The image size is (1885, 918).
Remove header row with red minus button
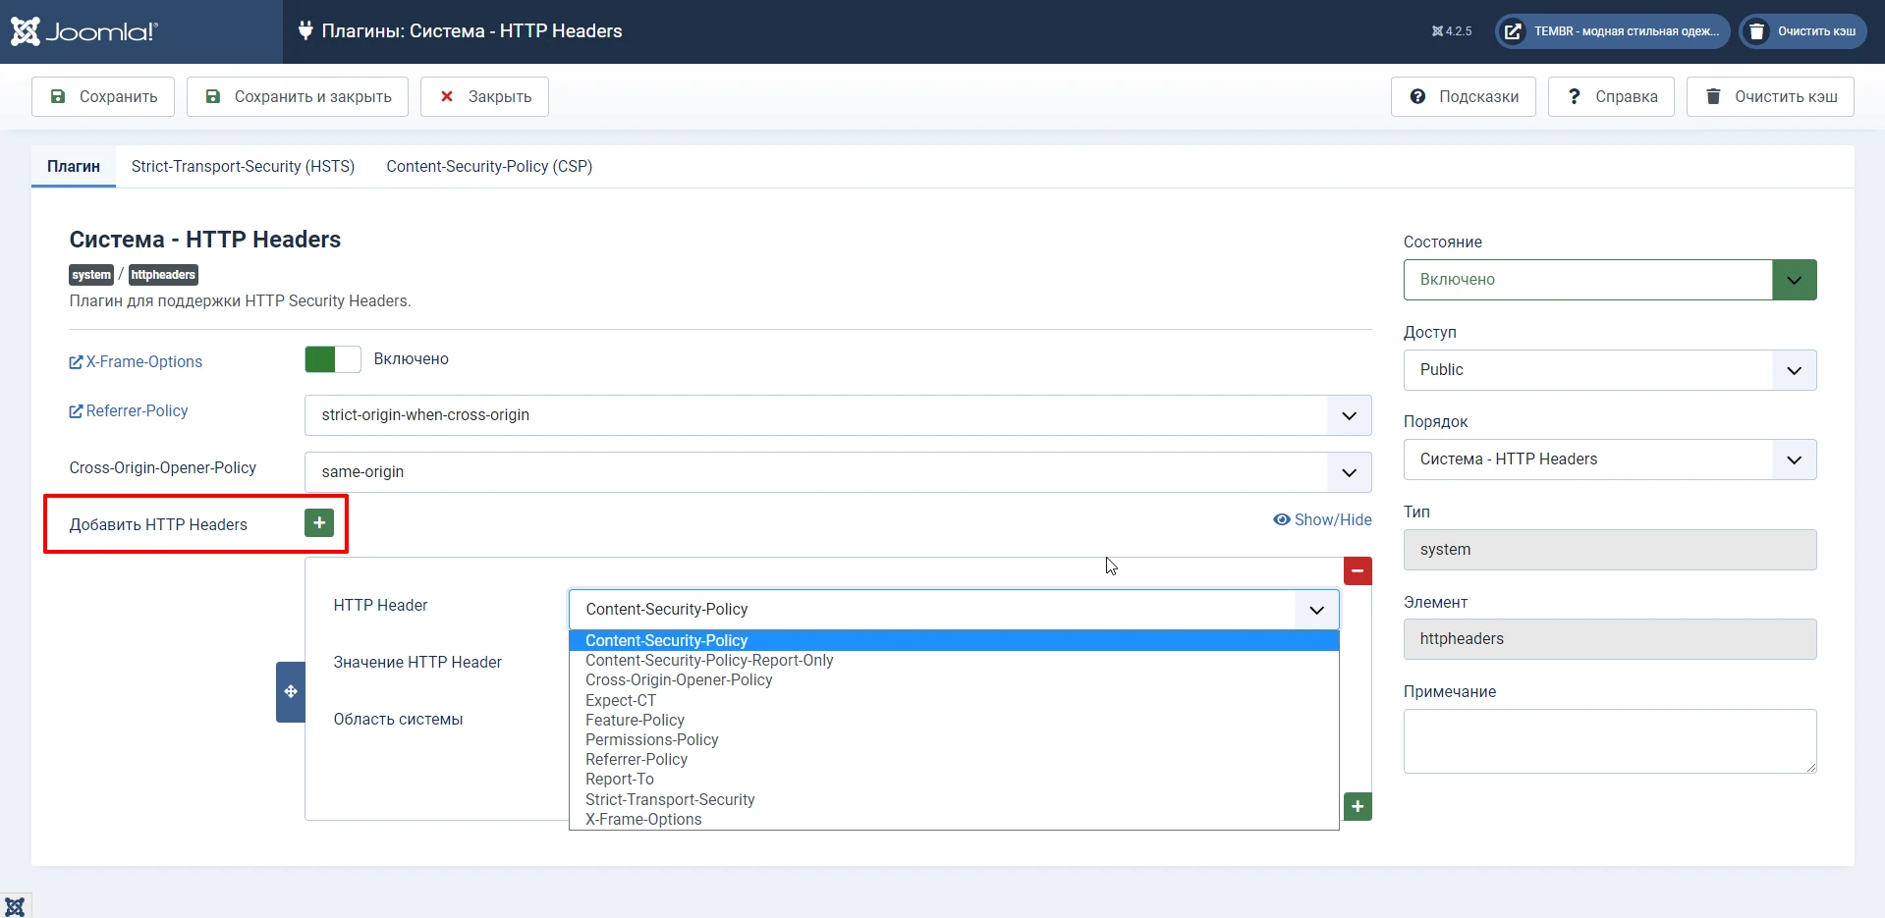point(1358,570)
